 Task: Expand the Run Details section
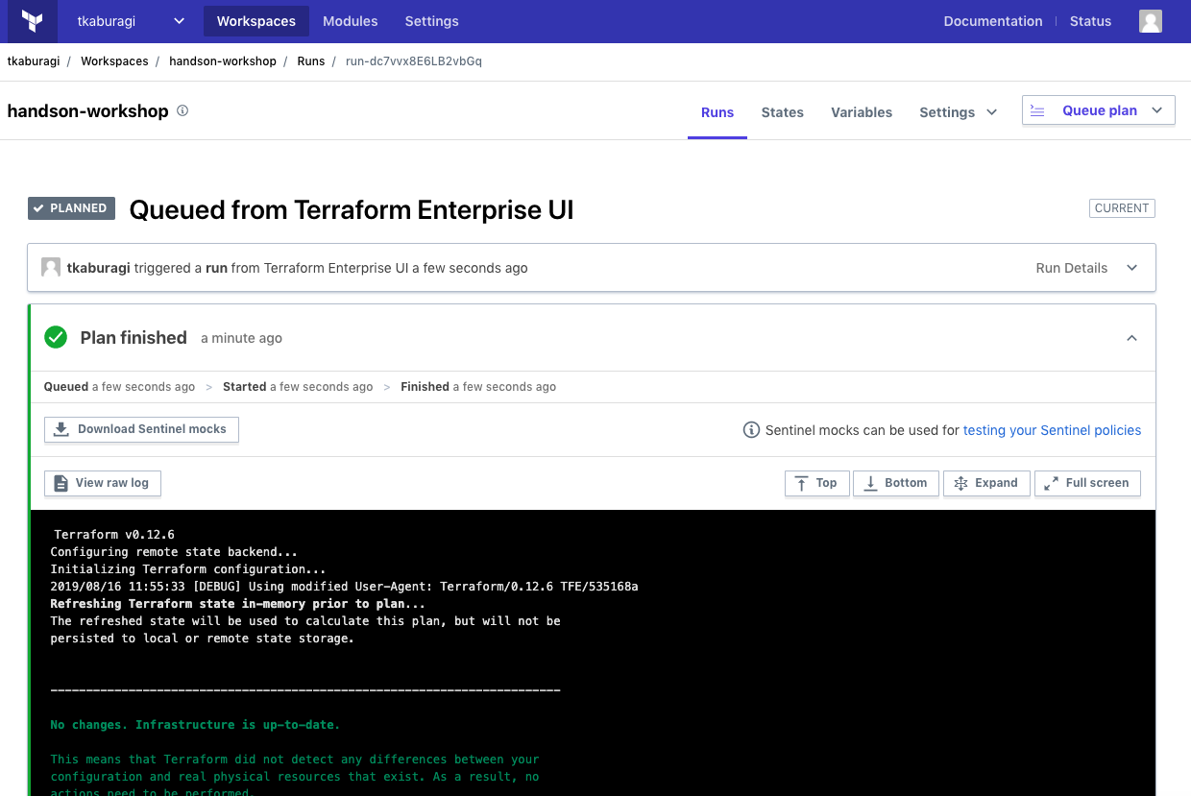[1086, 268]
